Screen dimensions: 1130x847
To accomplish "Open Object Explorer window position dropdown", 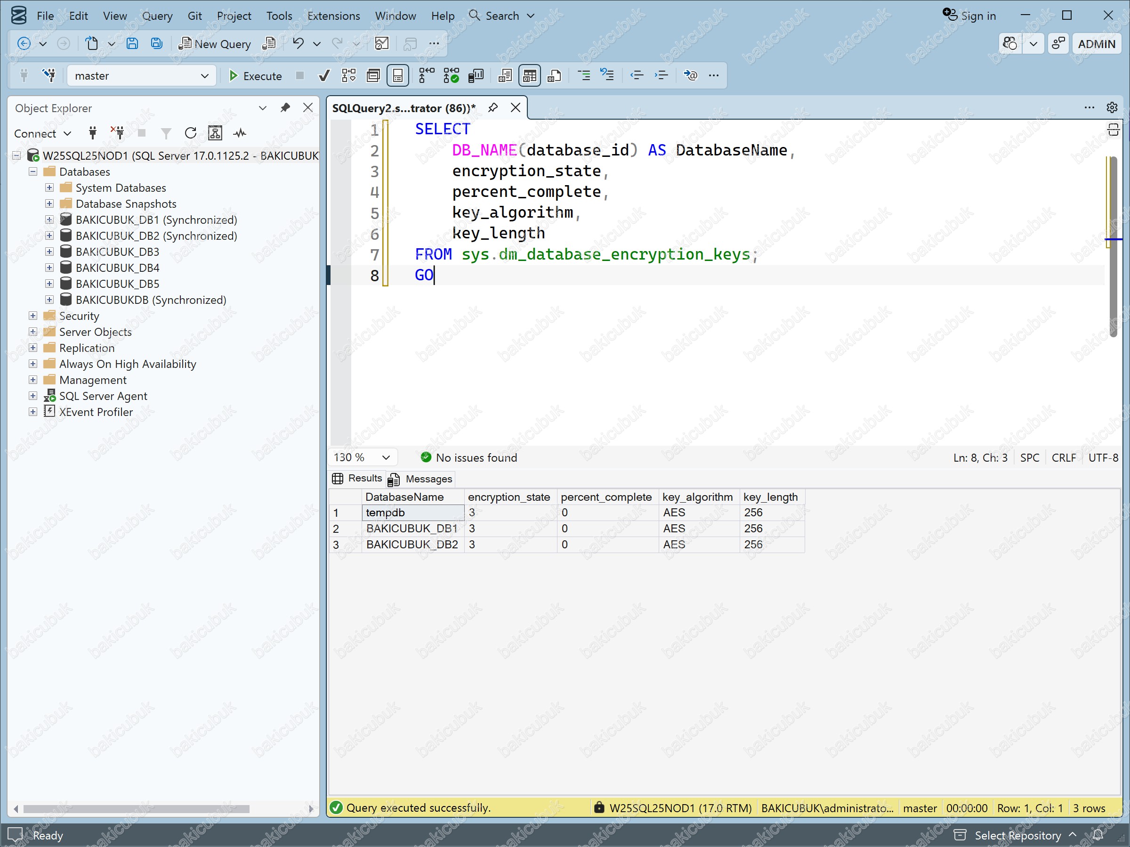I will coord(263,108).
